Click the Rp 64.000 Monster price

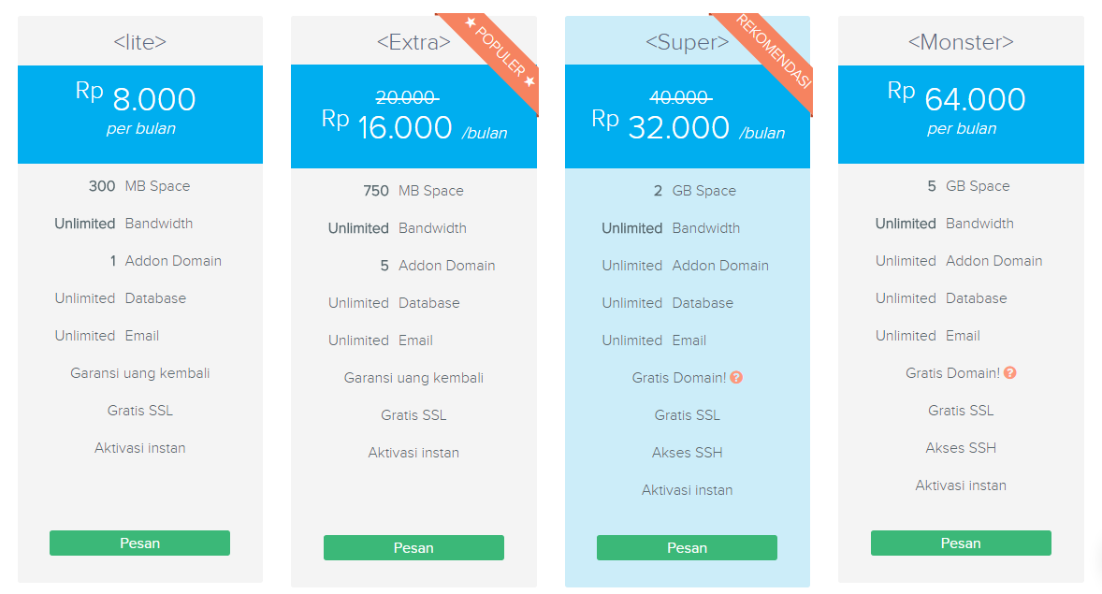(x=961, y=100)
